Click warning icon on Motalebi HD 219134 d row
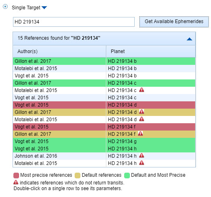211x197 pixels. point(142,119)
